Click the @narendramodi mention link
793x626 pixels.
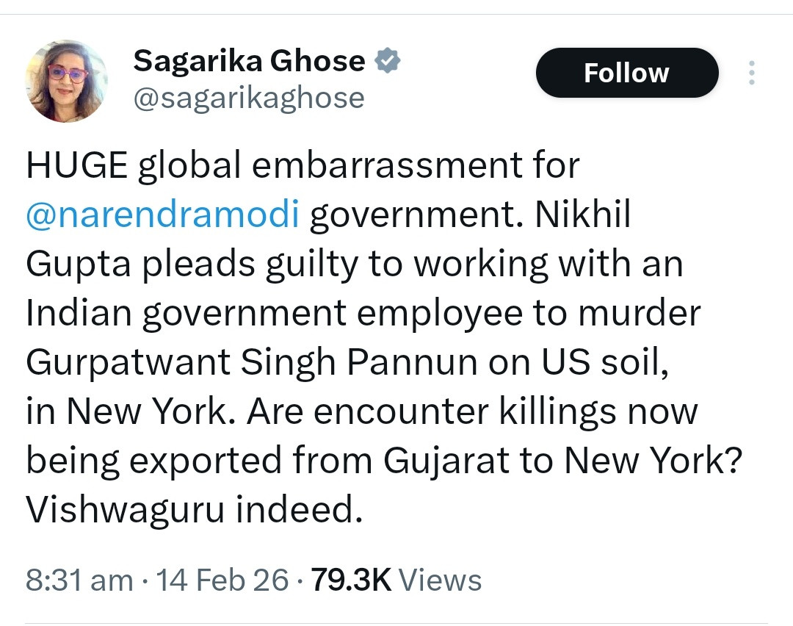pos(162,216)
